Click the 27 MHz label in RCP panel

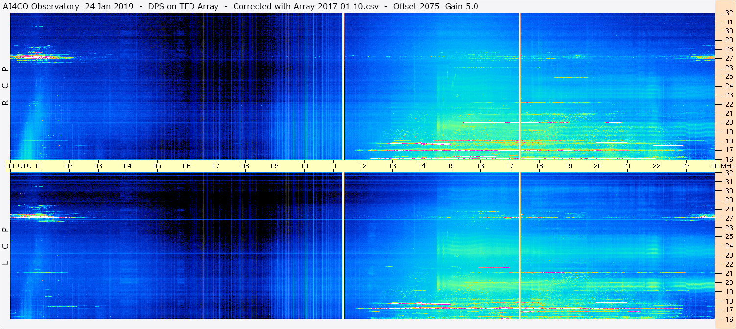[x=728, y=58]
